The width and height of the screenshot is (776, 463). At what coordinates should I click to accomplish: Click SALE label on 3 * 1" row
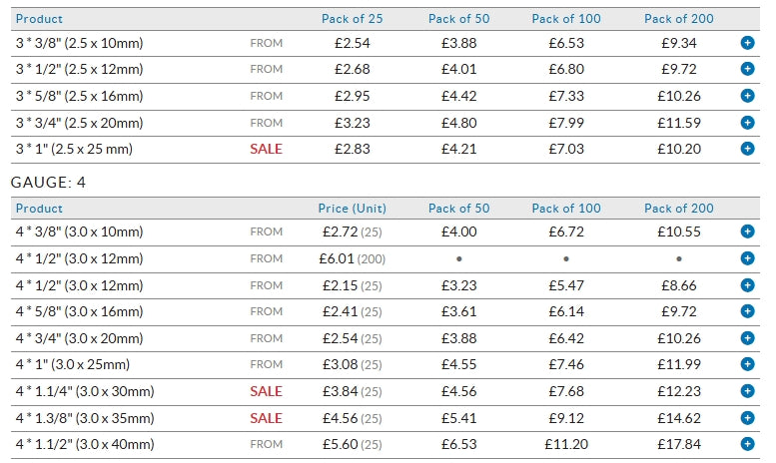(266, 149)
